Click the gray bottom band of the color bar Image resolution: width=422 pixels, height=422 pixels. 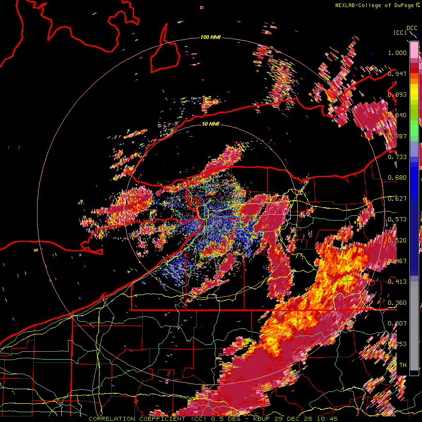click(x=414, y=326)
